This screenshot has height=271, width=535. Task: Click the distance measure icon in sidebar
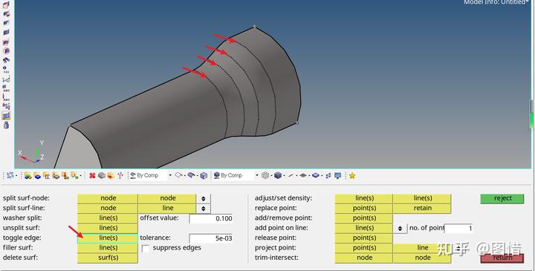[x=6, y=79]
